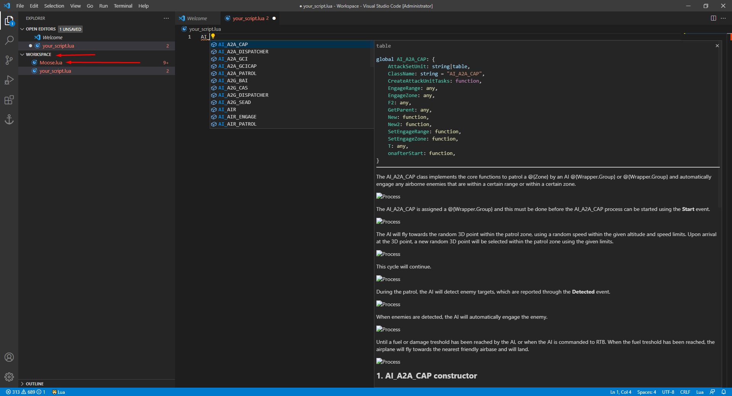Select AI_A2G_BAI suggestion
This screenshot has width=732, height=396.
(292, 81)
